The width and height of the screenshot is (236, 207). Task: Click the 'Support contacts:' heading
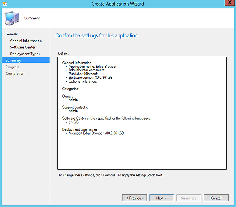[75, 107]
